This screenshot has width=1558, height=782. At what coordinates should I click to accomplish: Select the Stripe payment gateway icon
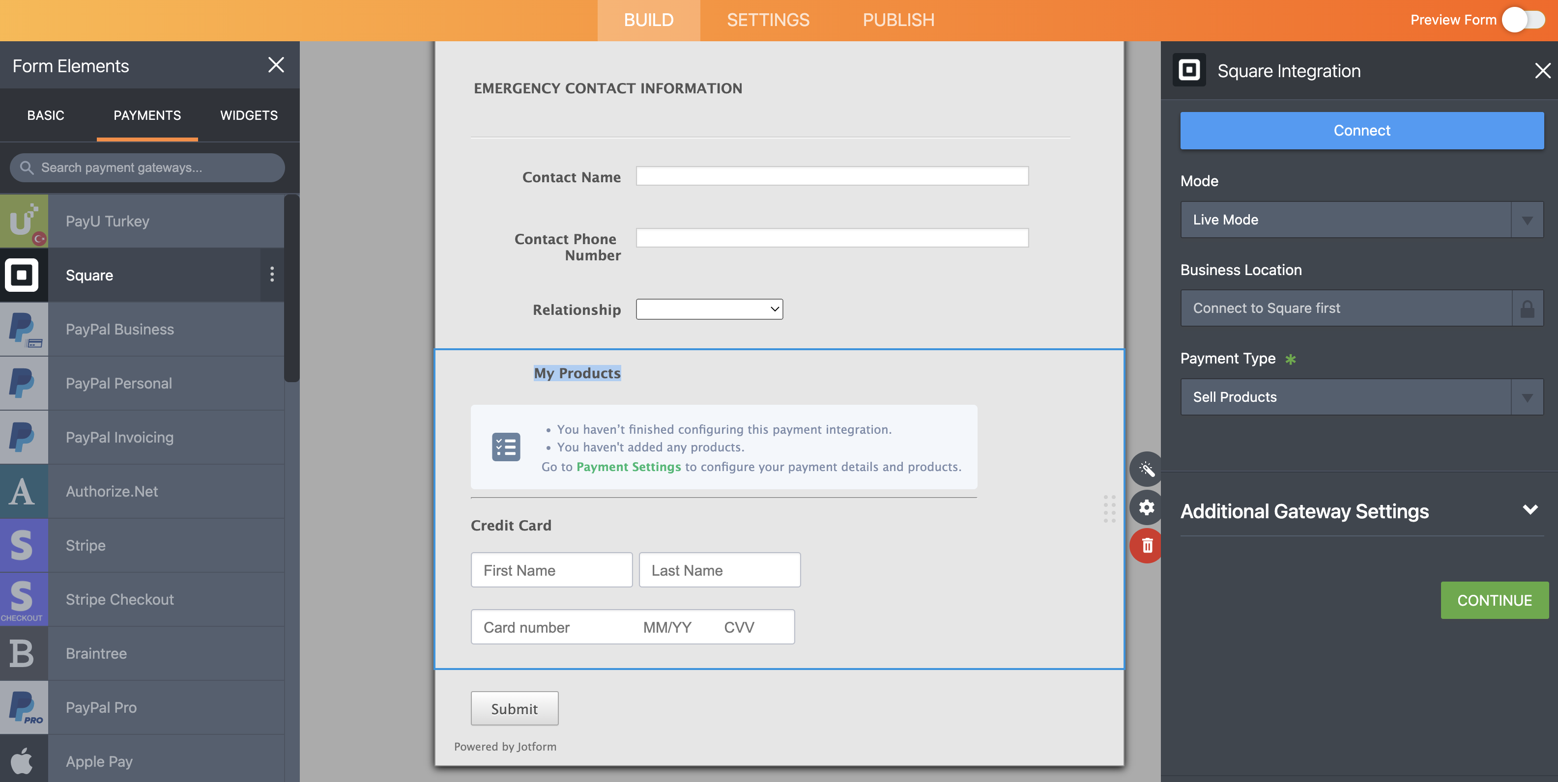(24, 545)
